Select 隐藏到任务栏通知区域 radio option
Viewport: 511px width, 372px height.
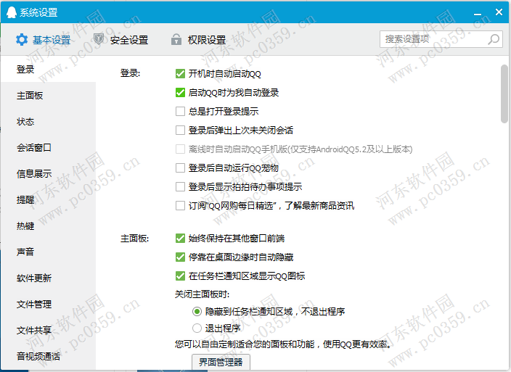click(x=197, y=312)
